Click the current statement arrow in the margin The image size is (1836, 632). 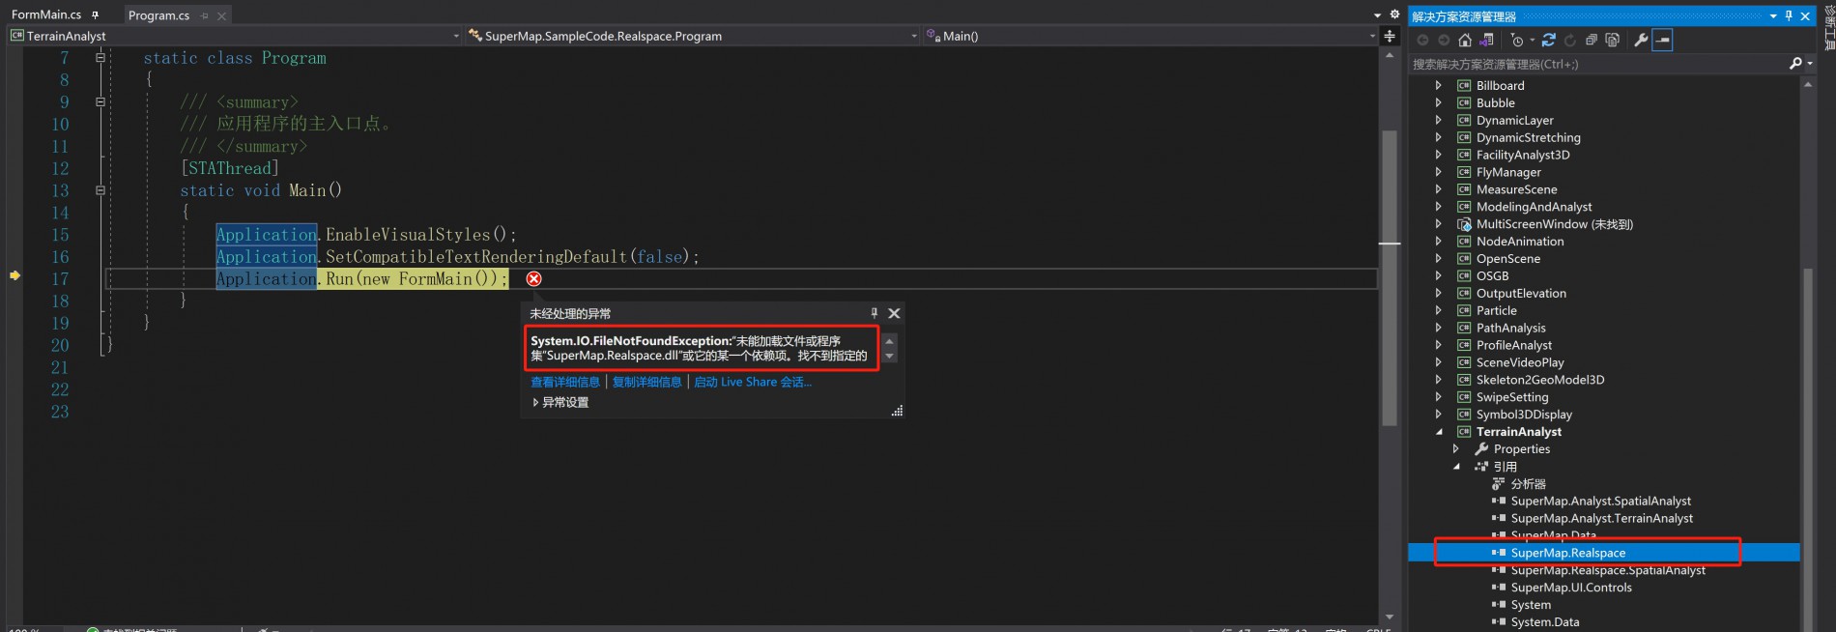coord(14,275)
